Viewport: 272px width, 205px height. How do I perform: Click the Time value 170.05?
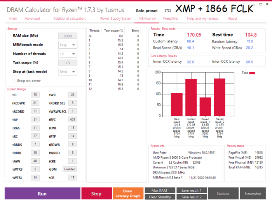(194, 35)
